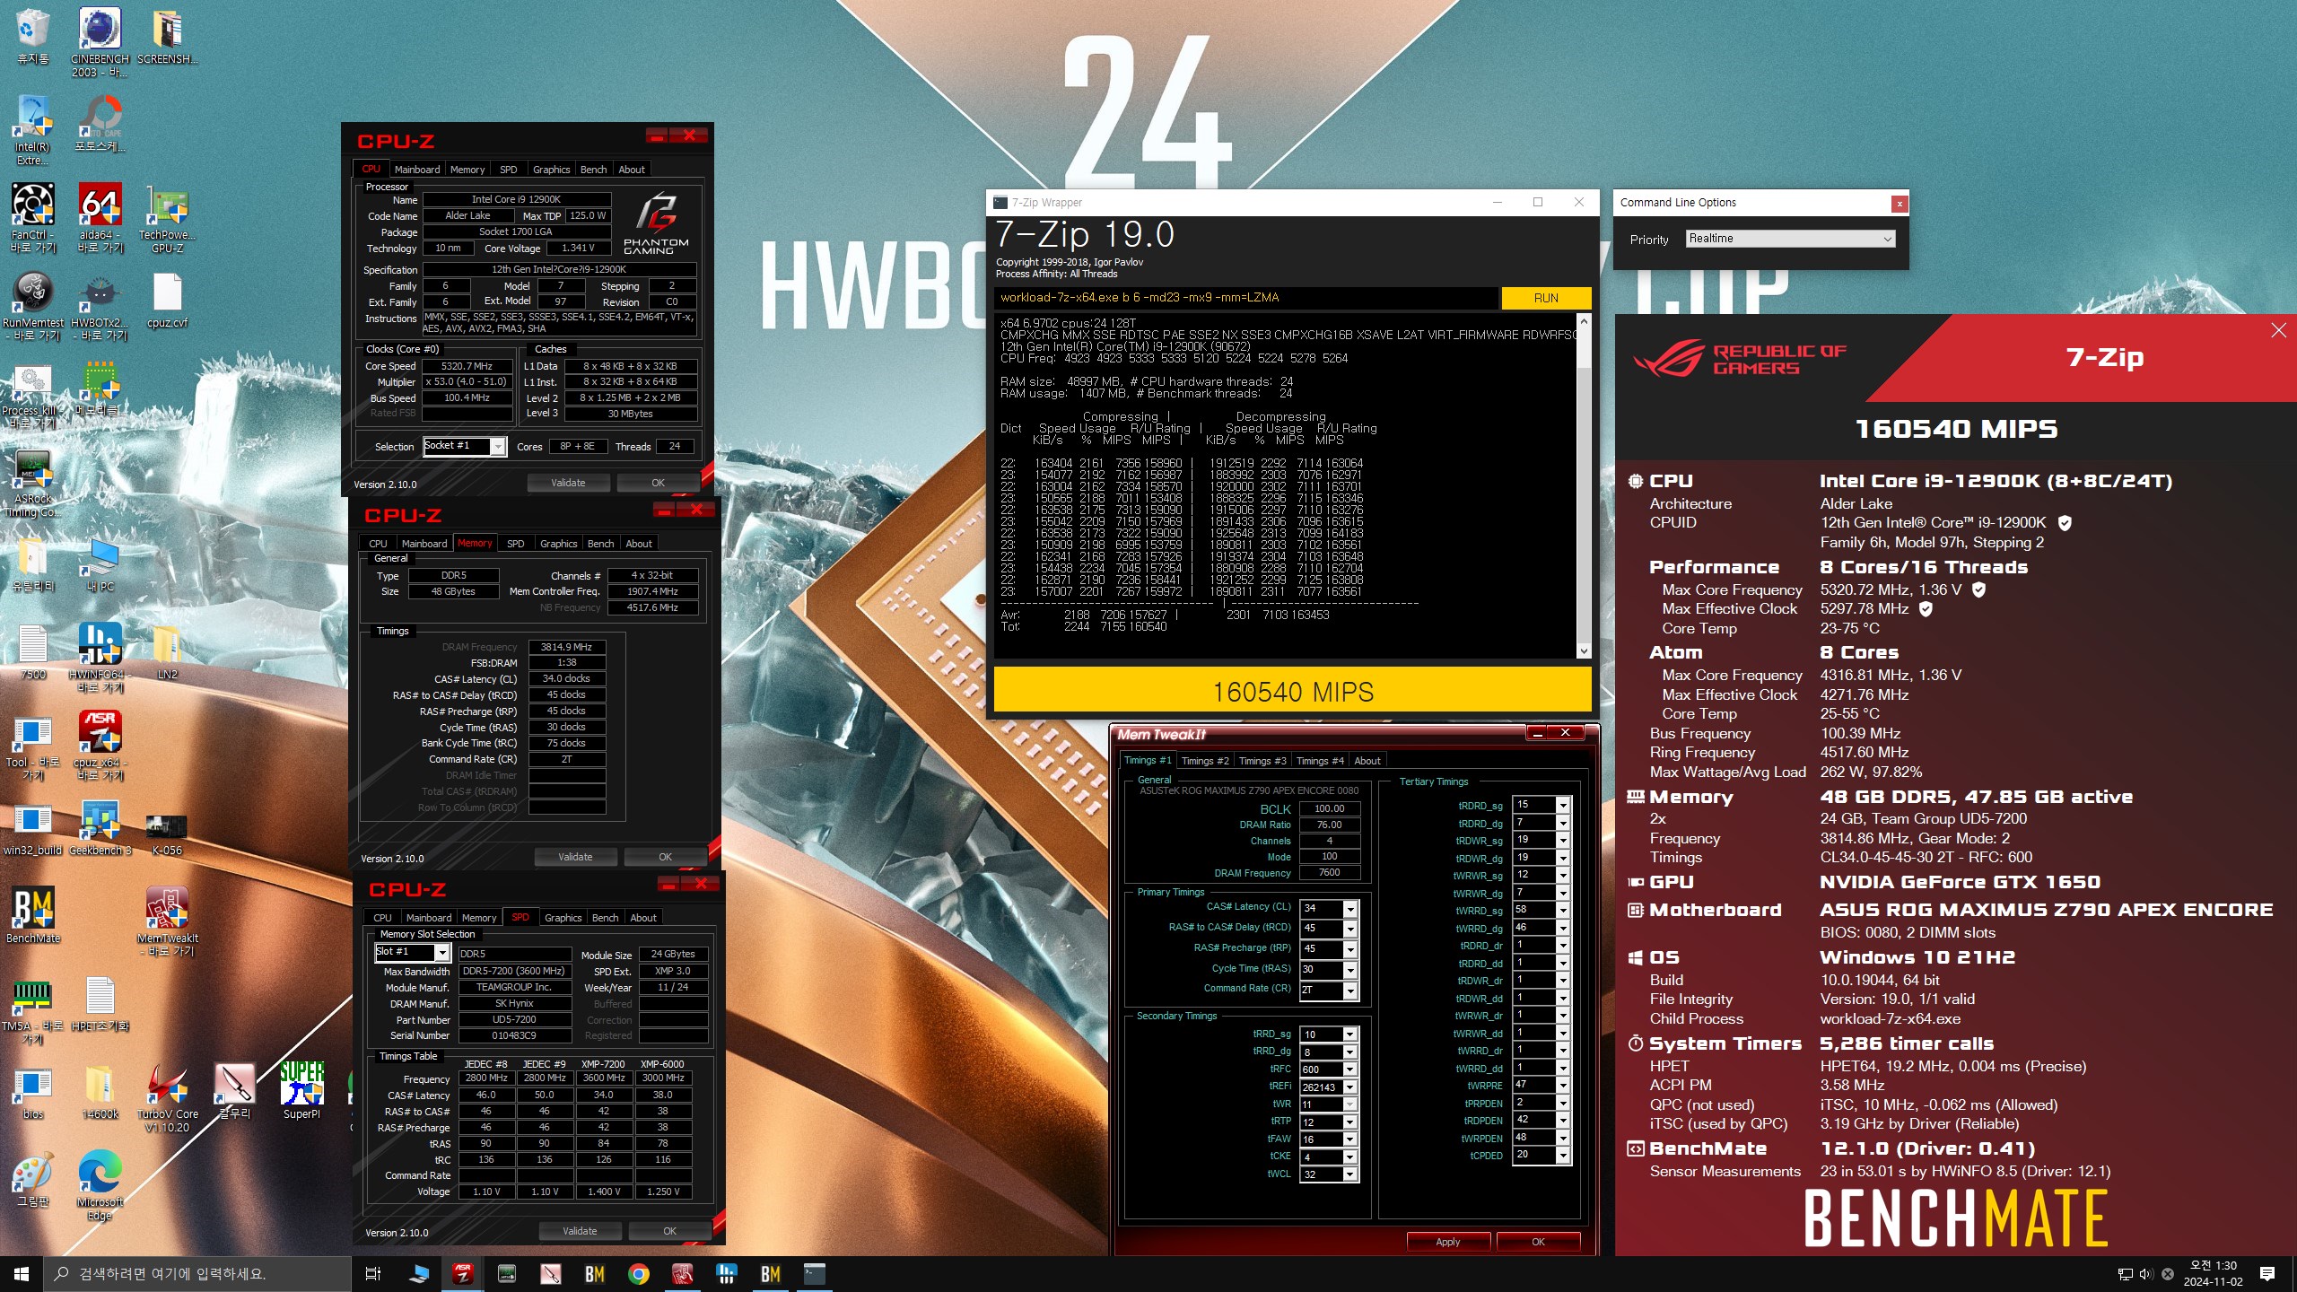Screen dimensions: 2297x1292
Task: Open TurboV Core V1.10.20 desktop icon
Action: coord(167,1097)
